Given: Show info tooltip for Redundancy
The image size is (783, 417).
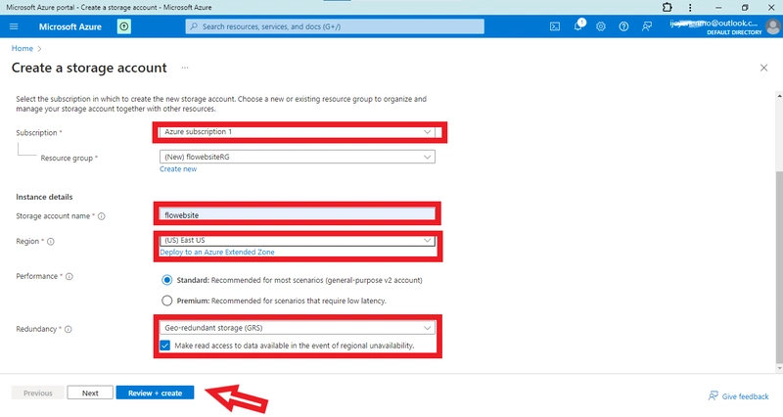Looking at the screenshot, I should click(69, 329).
